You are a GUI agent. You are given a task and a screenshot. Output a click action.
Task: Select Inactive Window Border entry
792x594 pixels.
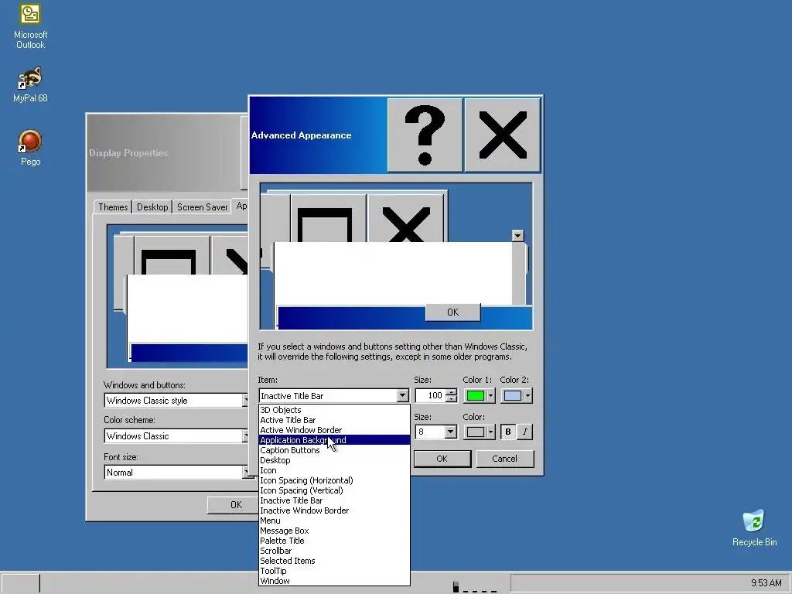point(334,510)
